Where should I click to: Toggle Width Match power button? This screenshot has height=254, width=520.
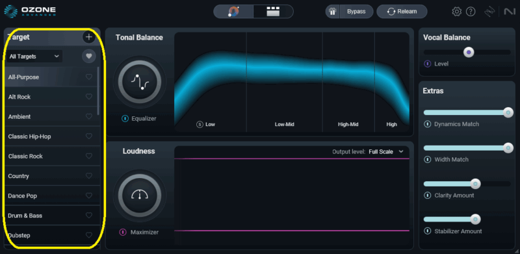[428, 160]
